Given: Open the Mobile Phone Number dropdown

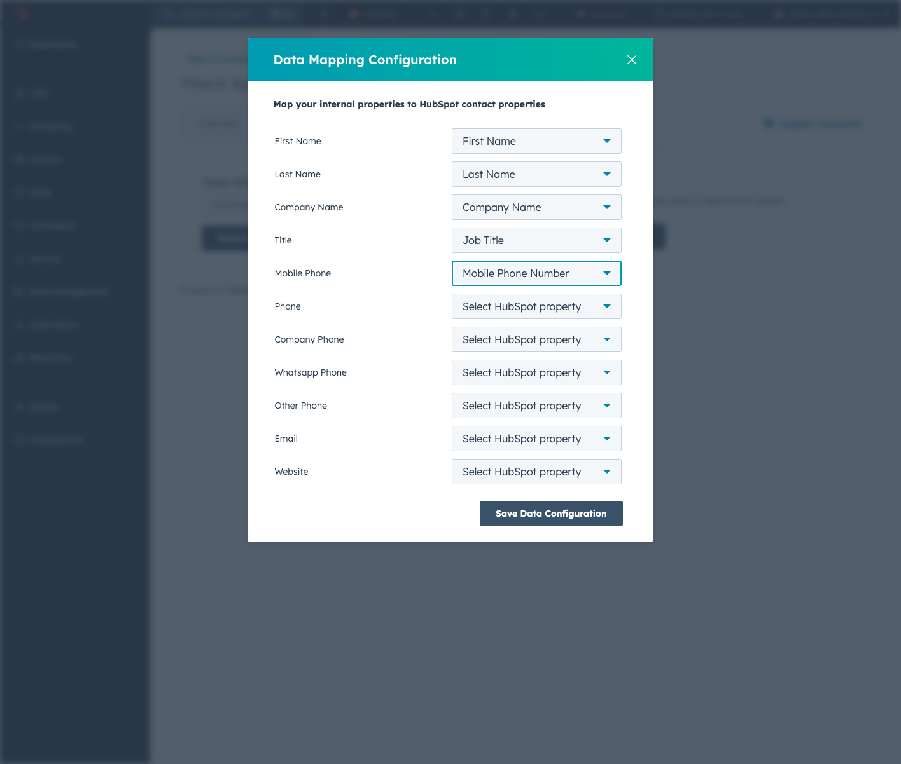Looking at the screenshot, I should pos(536,273).
